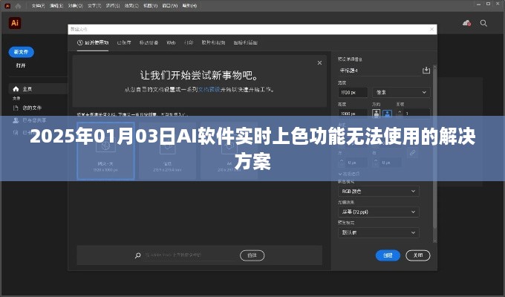This screenshot has width=505, height=297.
Task: Switch to the art and illustration tab
Action: (245, 42)
